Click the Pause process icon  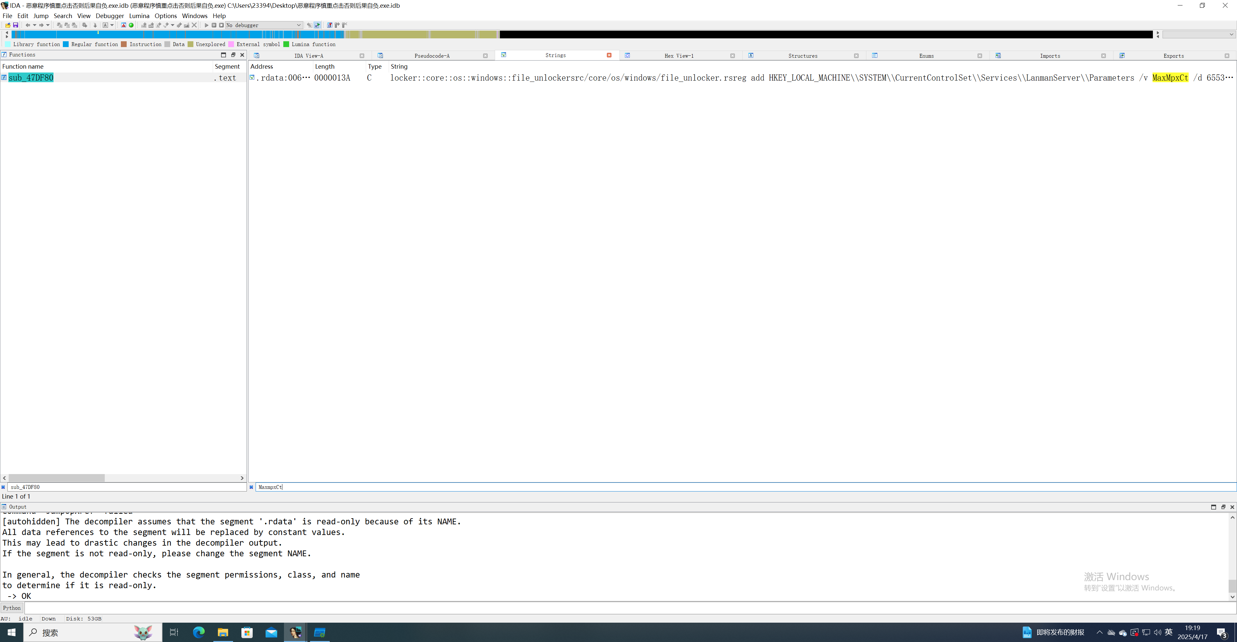click(214, 25)
